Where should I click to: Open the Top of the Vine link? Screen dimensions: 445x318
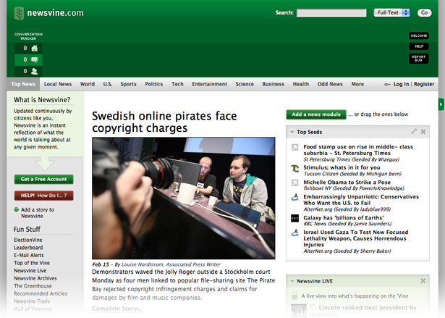click(x=32, y=263)
